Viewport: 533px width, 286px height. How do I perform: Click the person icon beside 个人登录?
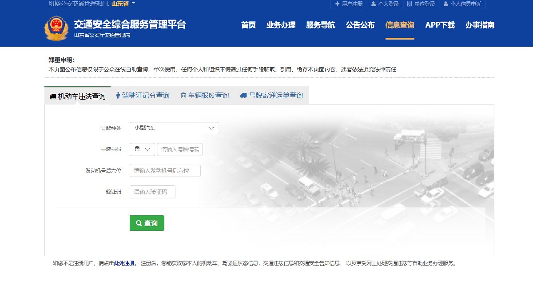click(374, 4)
